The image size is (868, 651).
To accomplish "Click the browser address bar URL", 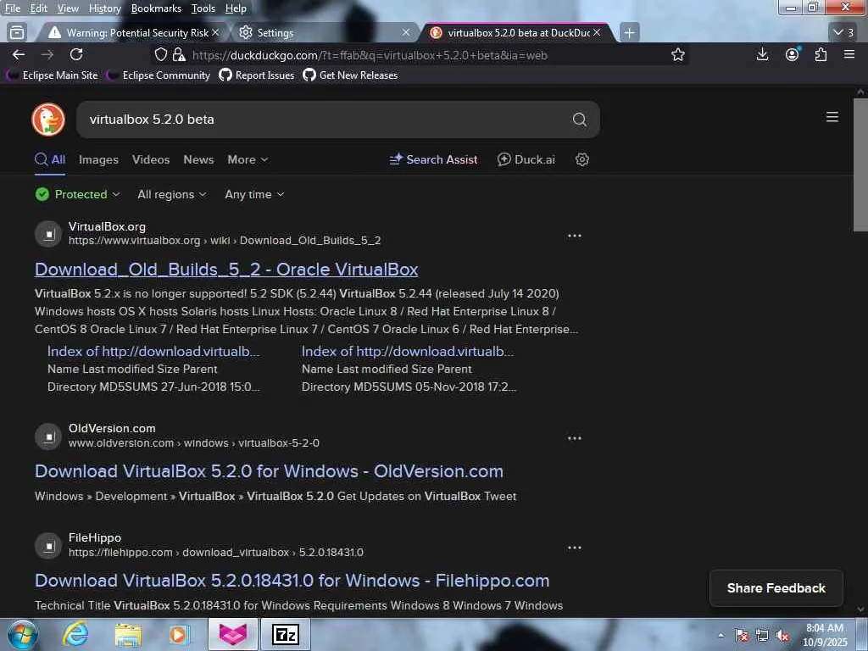I will (x=370, y=55).
